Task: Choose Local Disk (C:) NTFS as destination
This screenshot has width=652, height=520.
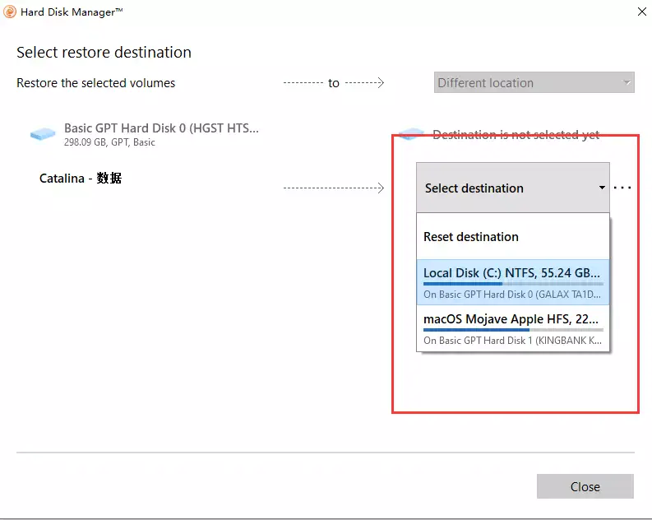Action: pos(513,282)
